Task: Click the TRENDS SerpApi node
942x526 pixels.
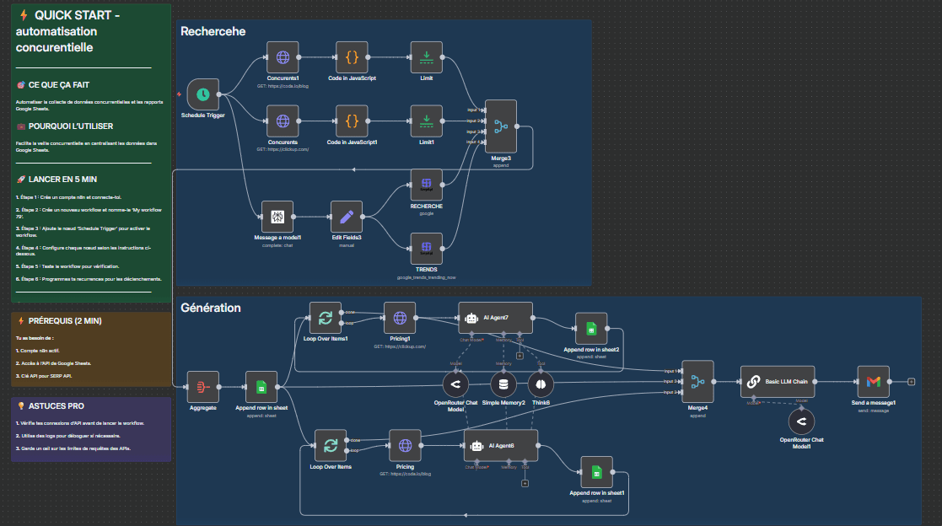Action: pos(427,249)
